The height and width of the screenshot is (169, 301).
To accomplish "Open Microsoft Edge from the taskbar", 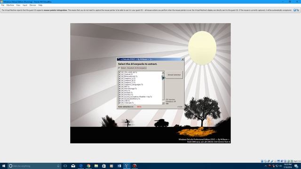I will tap(81, 166).
